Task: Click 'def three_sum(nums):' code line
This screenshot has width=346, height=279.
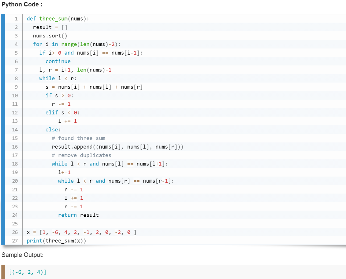Action: pos(58,19)
